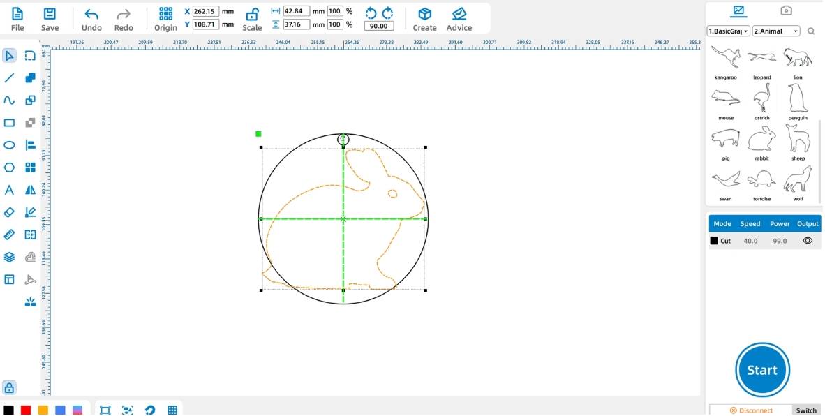Rotate the object counter-clockwise
The height and width of the screenshot is (416, 825).
click(x=371, y=13)
